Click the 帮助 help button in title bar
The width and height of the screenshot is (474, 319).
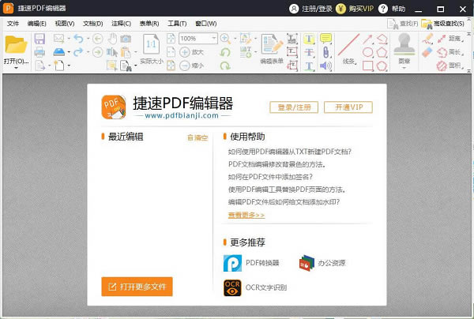pos(392,9)
